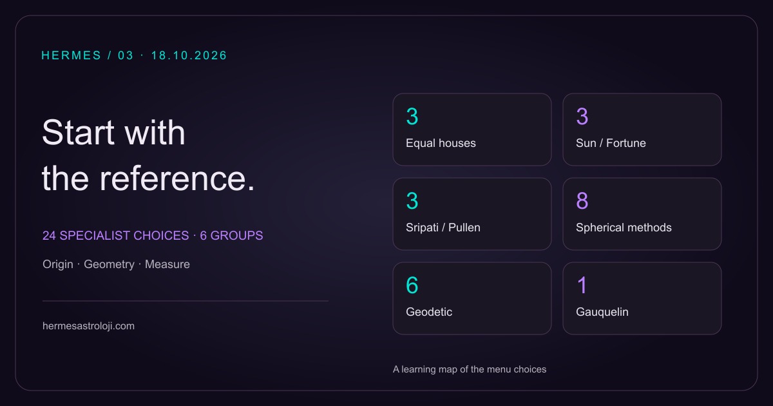Visit the hermesastroloji.com link
773x406 pixels.
88,326
